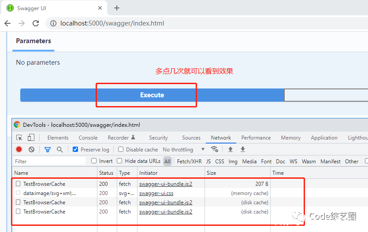
Task: Open a new browser tab
Action: pyautogui.click(x=117, y=8)
